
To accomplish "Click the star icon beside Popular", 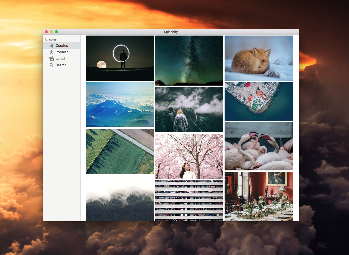I will click(x=51, y=52).
